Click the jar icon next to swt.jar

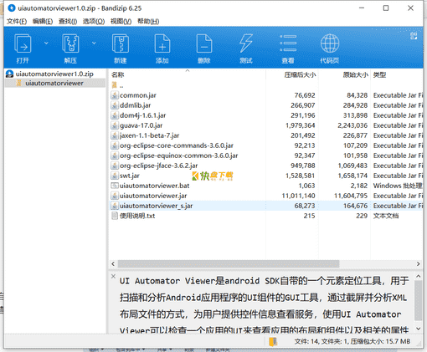click(115, 176)
